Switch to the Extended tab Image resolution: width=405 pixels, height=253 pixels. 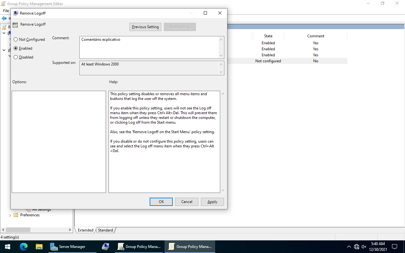85,230
